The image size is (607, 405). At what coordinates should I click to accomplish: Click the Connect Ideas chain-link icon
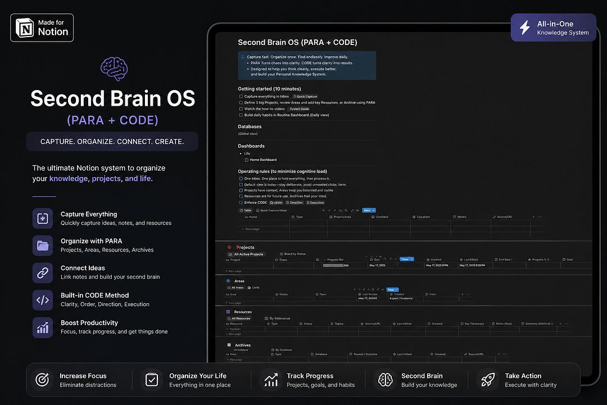(x=43, y=273)
